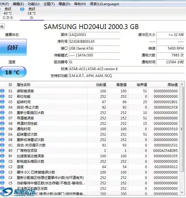Select the G: drive tab at 18 °C

coord(32,13)
